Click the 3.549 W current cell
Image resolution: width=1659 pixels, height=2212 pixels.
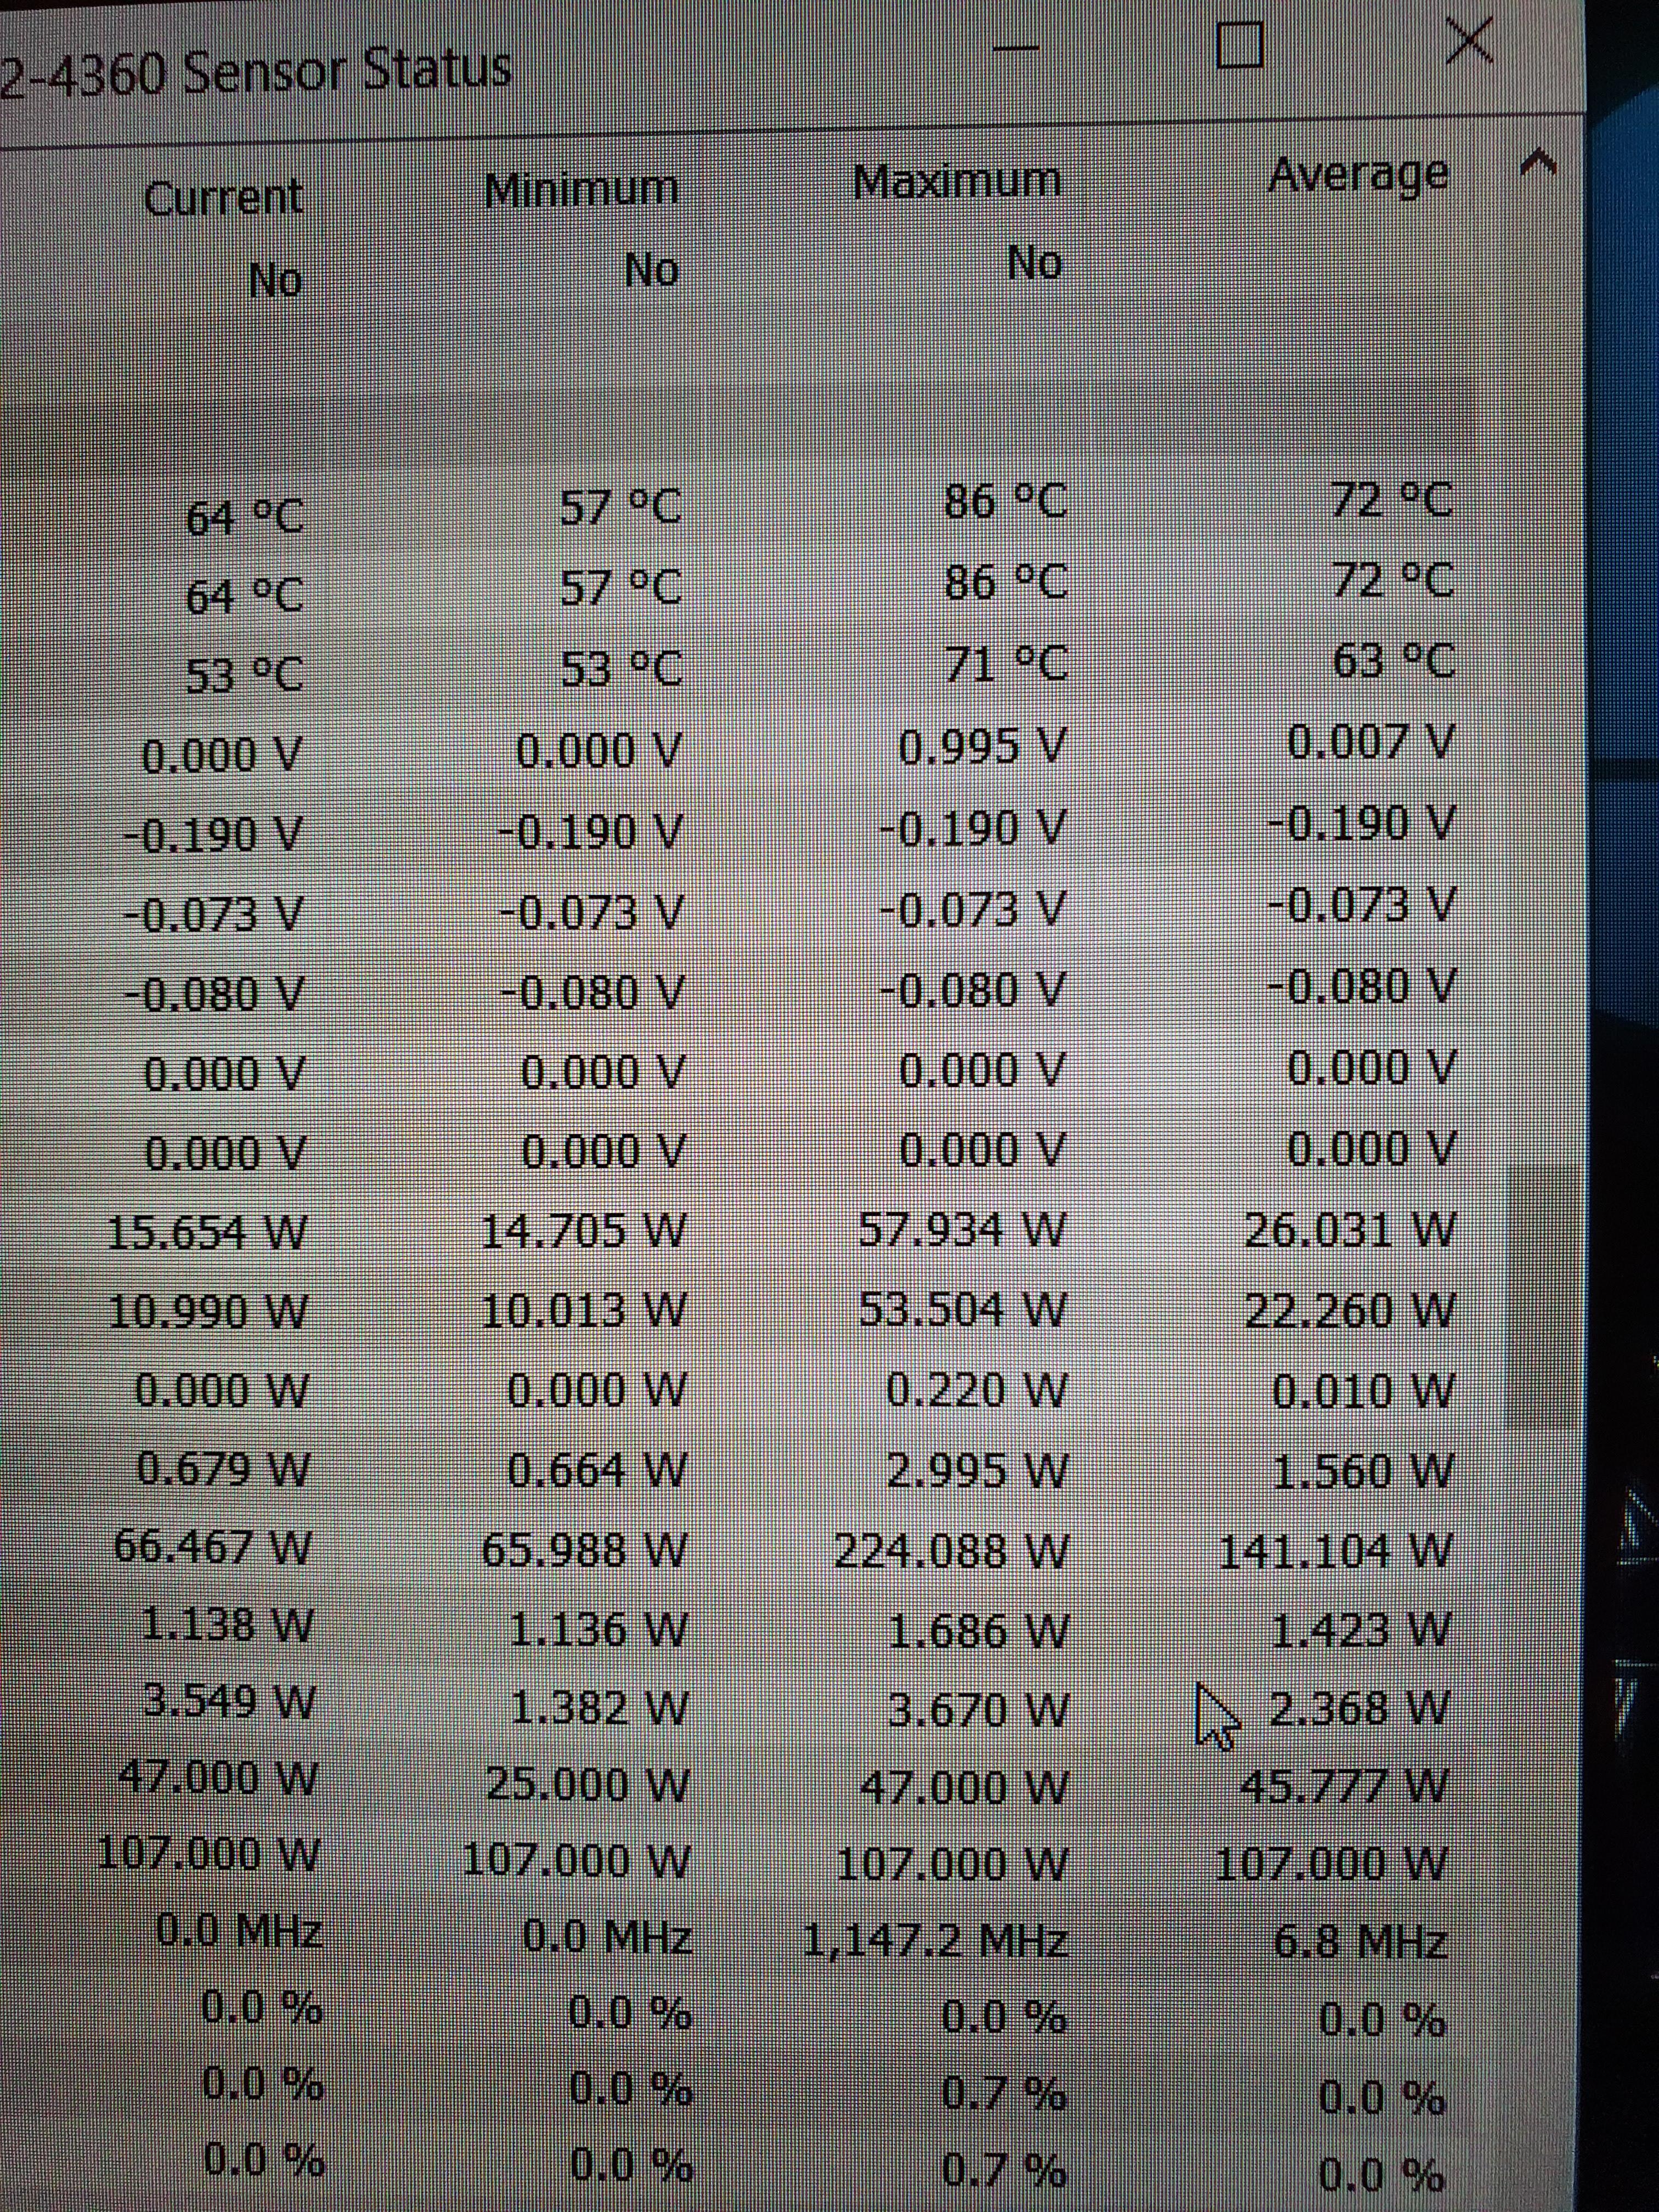click(229, 1701)
